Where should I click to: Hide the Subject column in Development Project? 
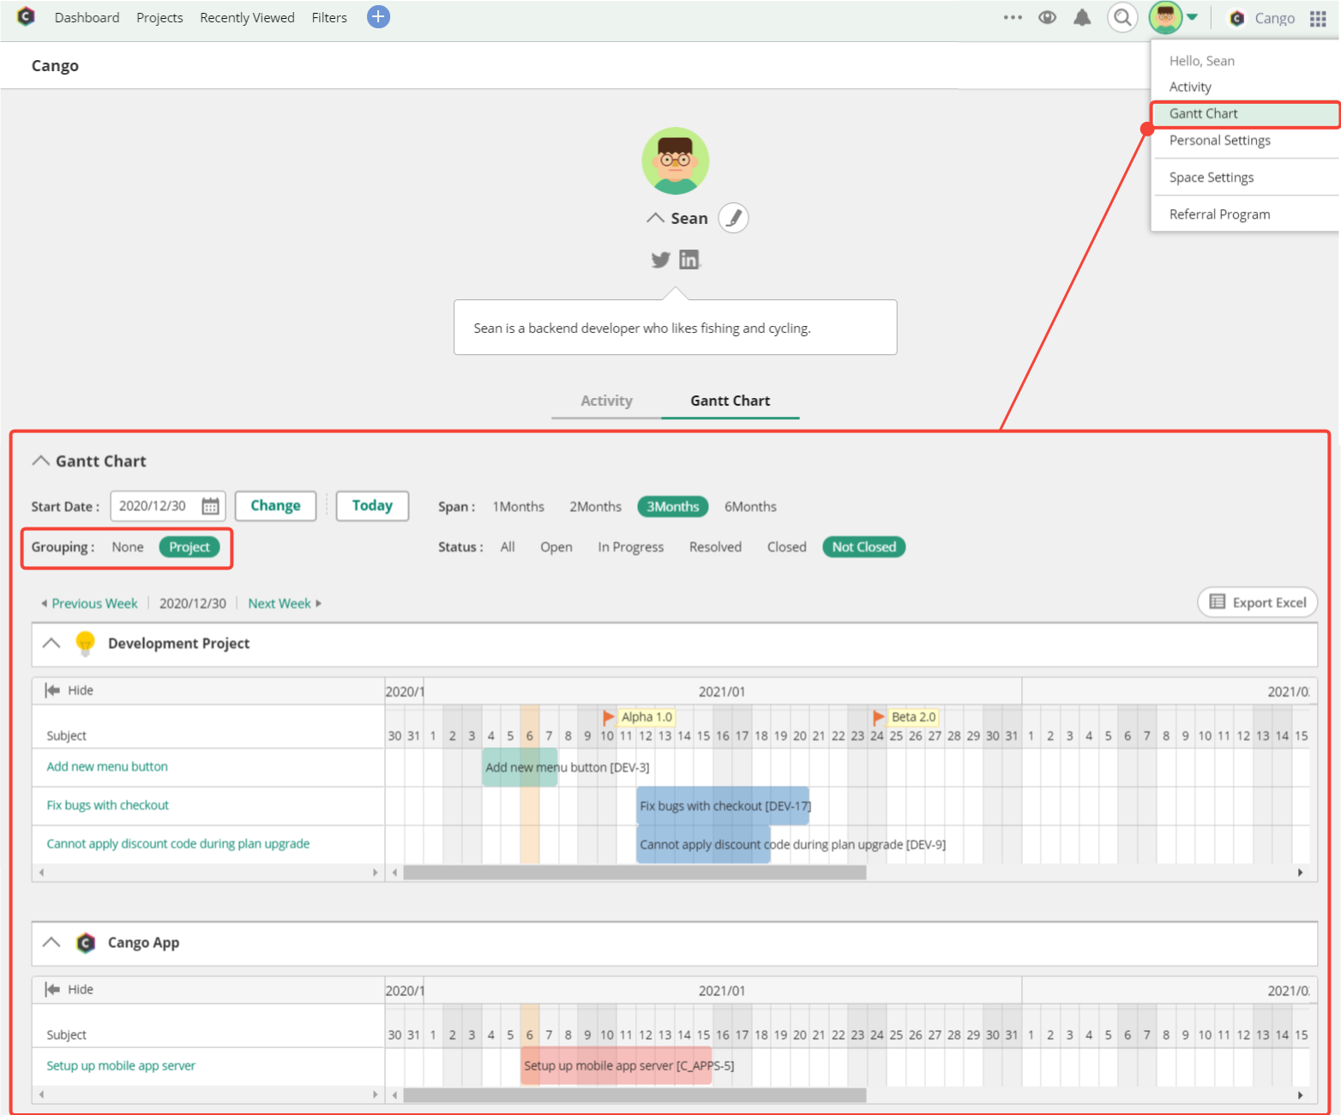coord(69,690)
